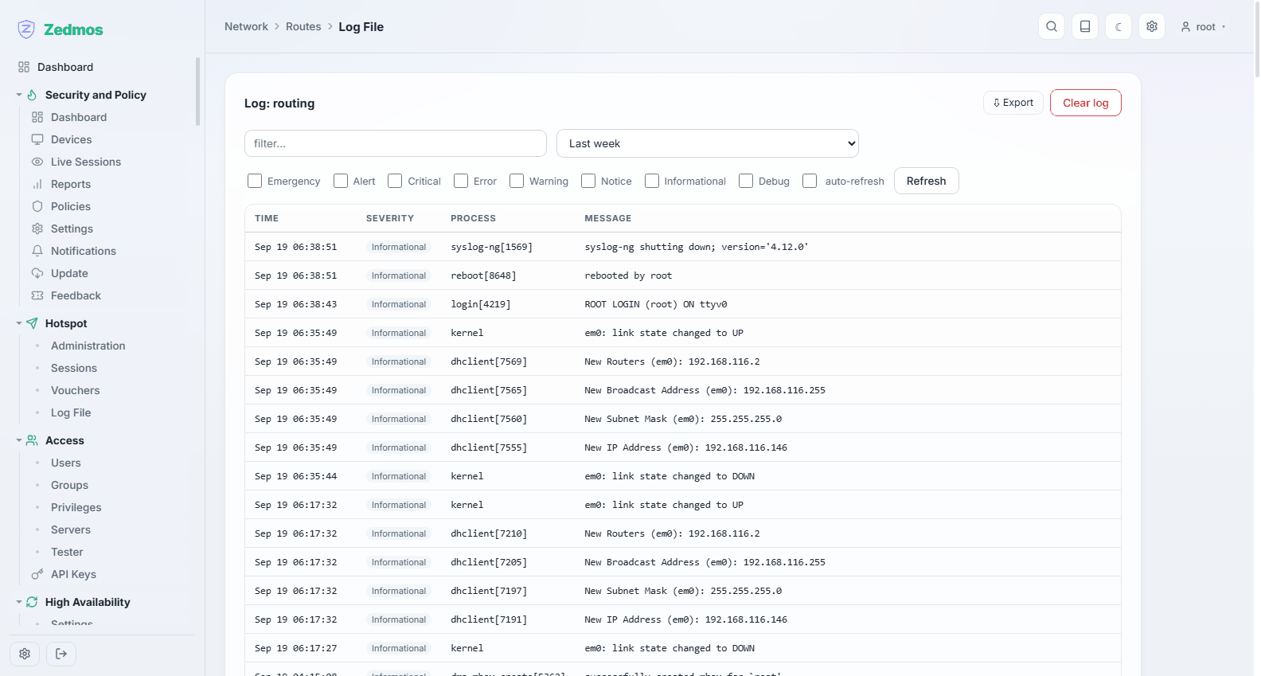The width and height of the screenshot is (1261, 676).
Task: Click the 'syslog-ng[1569]' process cell
Action: pos(491,247)
